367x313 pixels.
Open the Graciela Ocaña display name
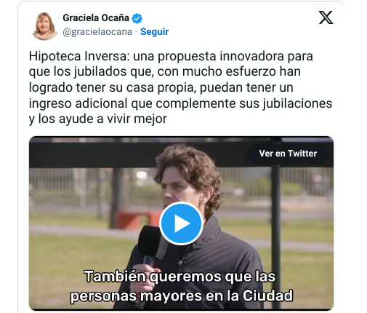coord(96,18)
